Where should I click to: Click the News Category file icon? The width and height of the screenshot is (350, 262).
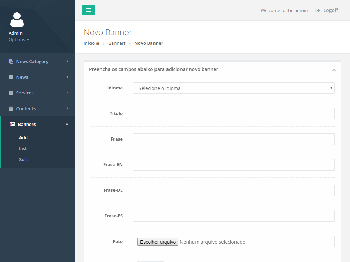point(11,61)
